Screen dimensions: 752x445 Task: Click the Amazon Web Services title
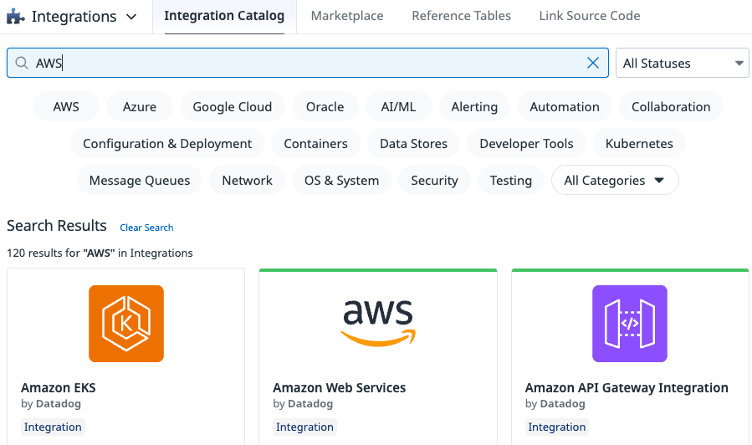tap(339, 387)
